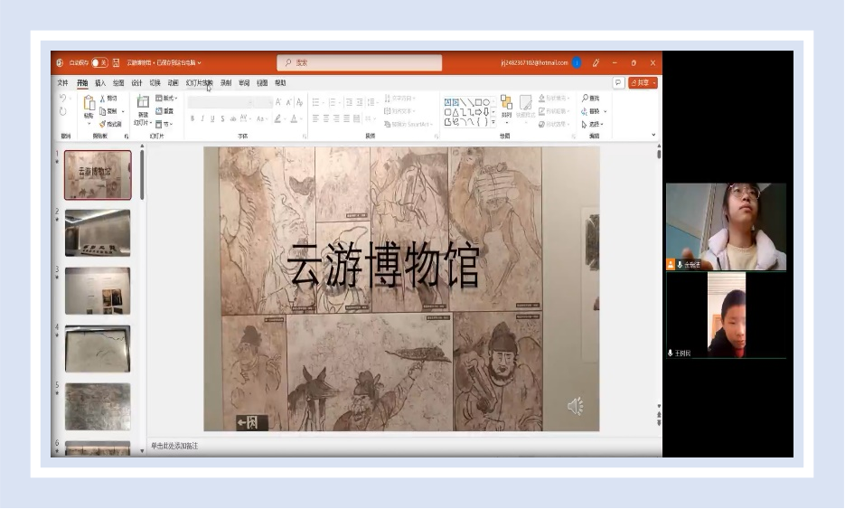The image size is (845, 509).
Task: Click the Increase Font Size icon
Action: click(x=278, y=102)
